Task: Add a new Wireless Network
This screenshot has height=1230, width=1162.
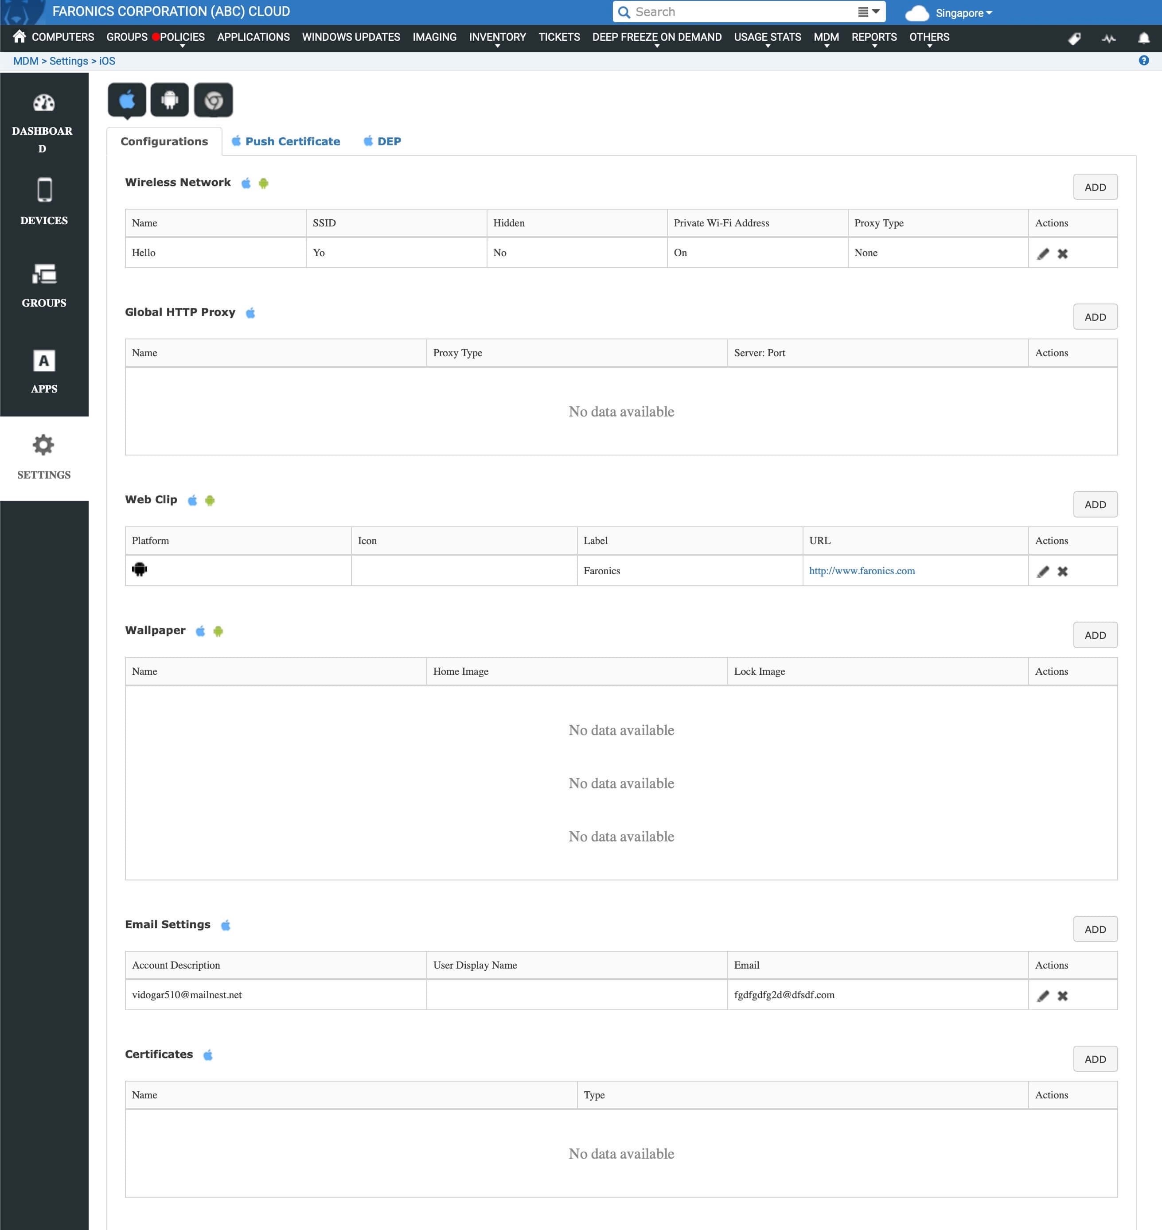Action: [1095, 187]
